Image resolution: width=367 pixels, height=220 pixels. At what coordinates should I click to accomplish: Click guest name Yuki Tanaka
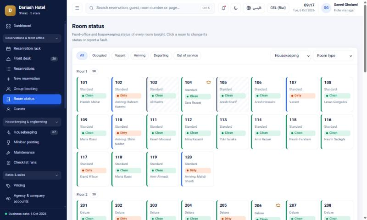pos(228,140)
